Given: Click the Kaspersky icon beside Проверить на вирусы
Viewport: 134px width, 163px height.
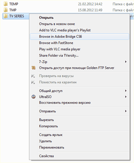Looking at the screenshot, I should [33, 76].
